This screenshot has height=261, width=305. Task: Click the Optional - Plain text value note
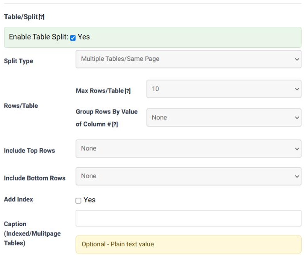[188, 244]
